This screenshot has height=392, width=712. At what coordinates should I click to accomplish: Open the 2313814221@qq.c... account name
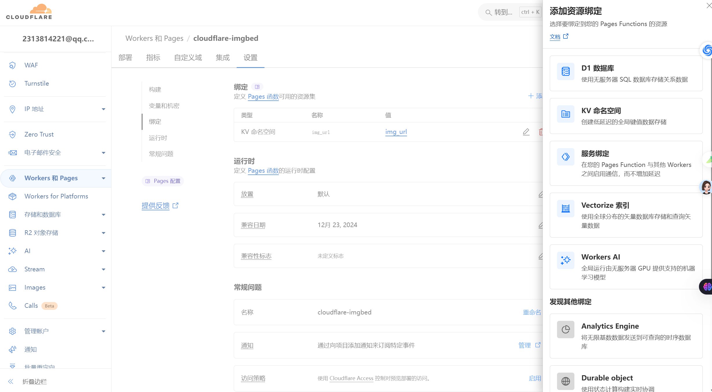(x=58, y=39)
